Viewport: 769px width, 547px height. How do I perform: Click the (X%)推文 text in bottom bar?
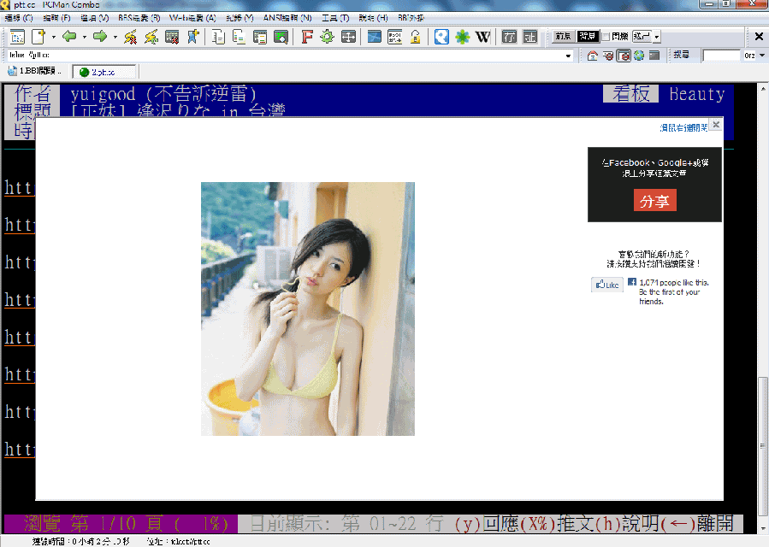pos(556,523)
